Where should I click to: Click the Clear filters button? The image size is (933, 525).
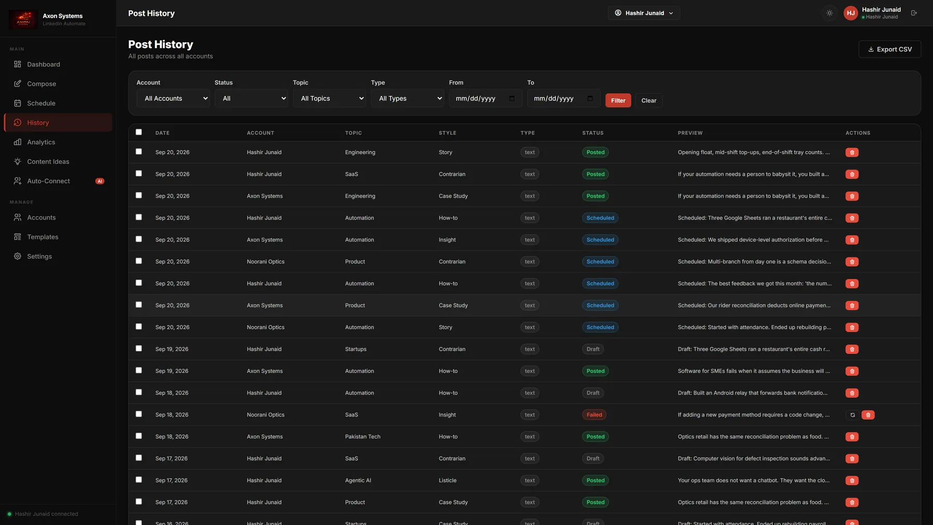pos(648,101)
